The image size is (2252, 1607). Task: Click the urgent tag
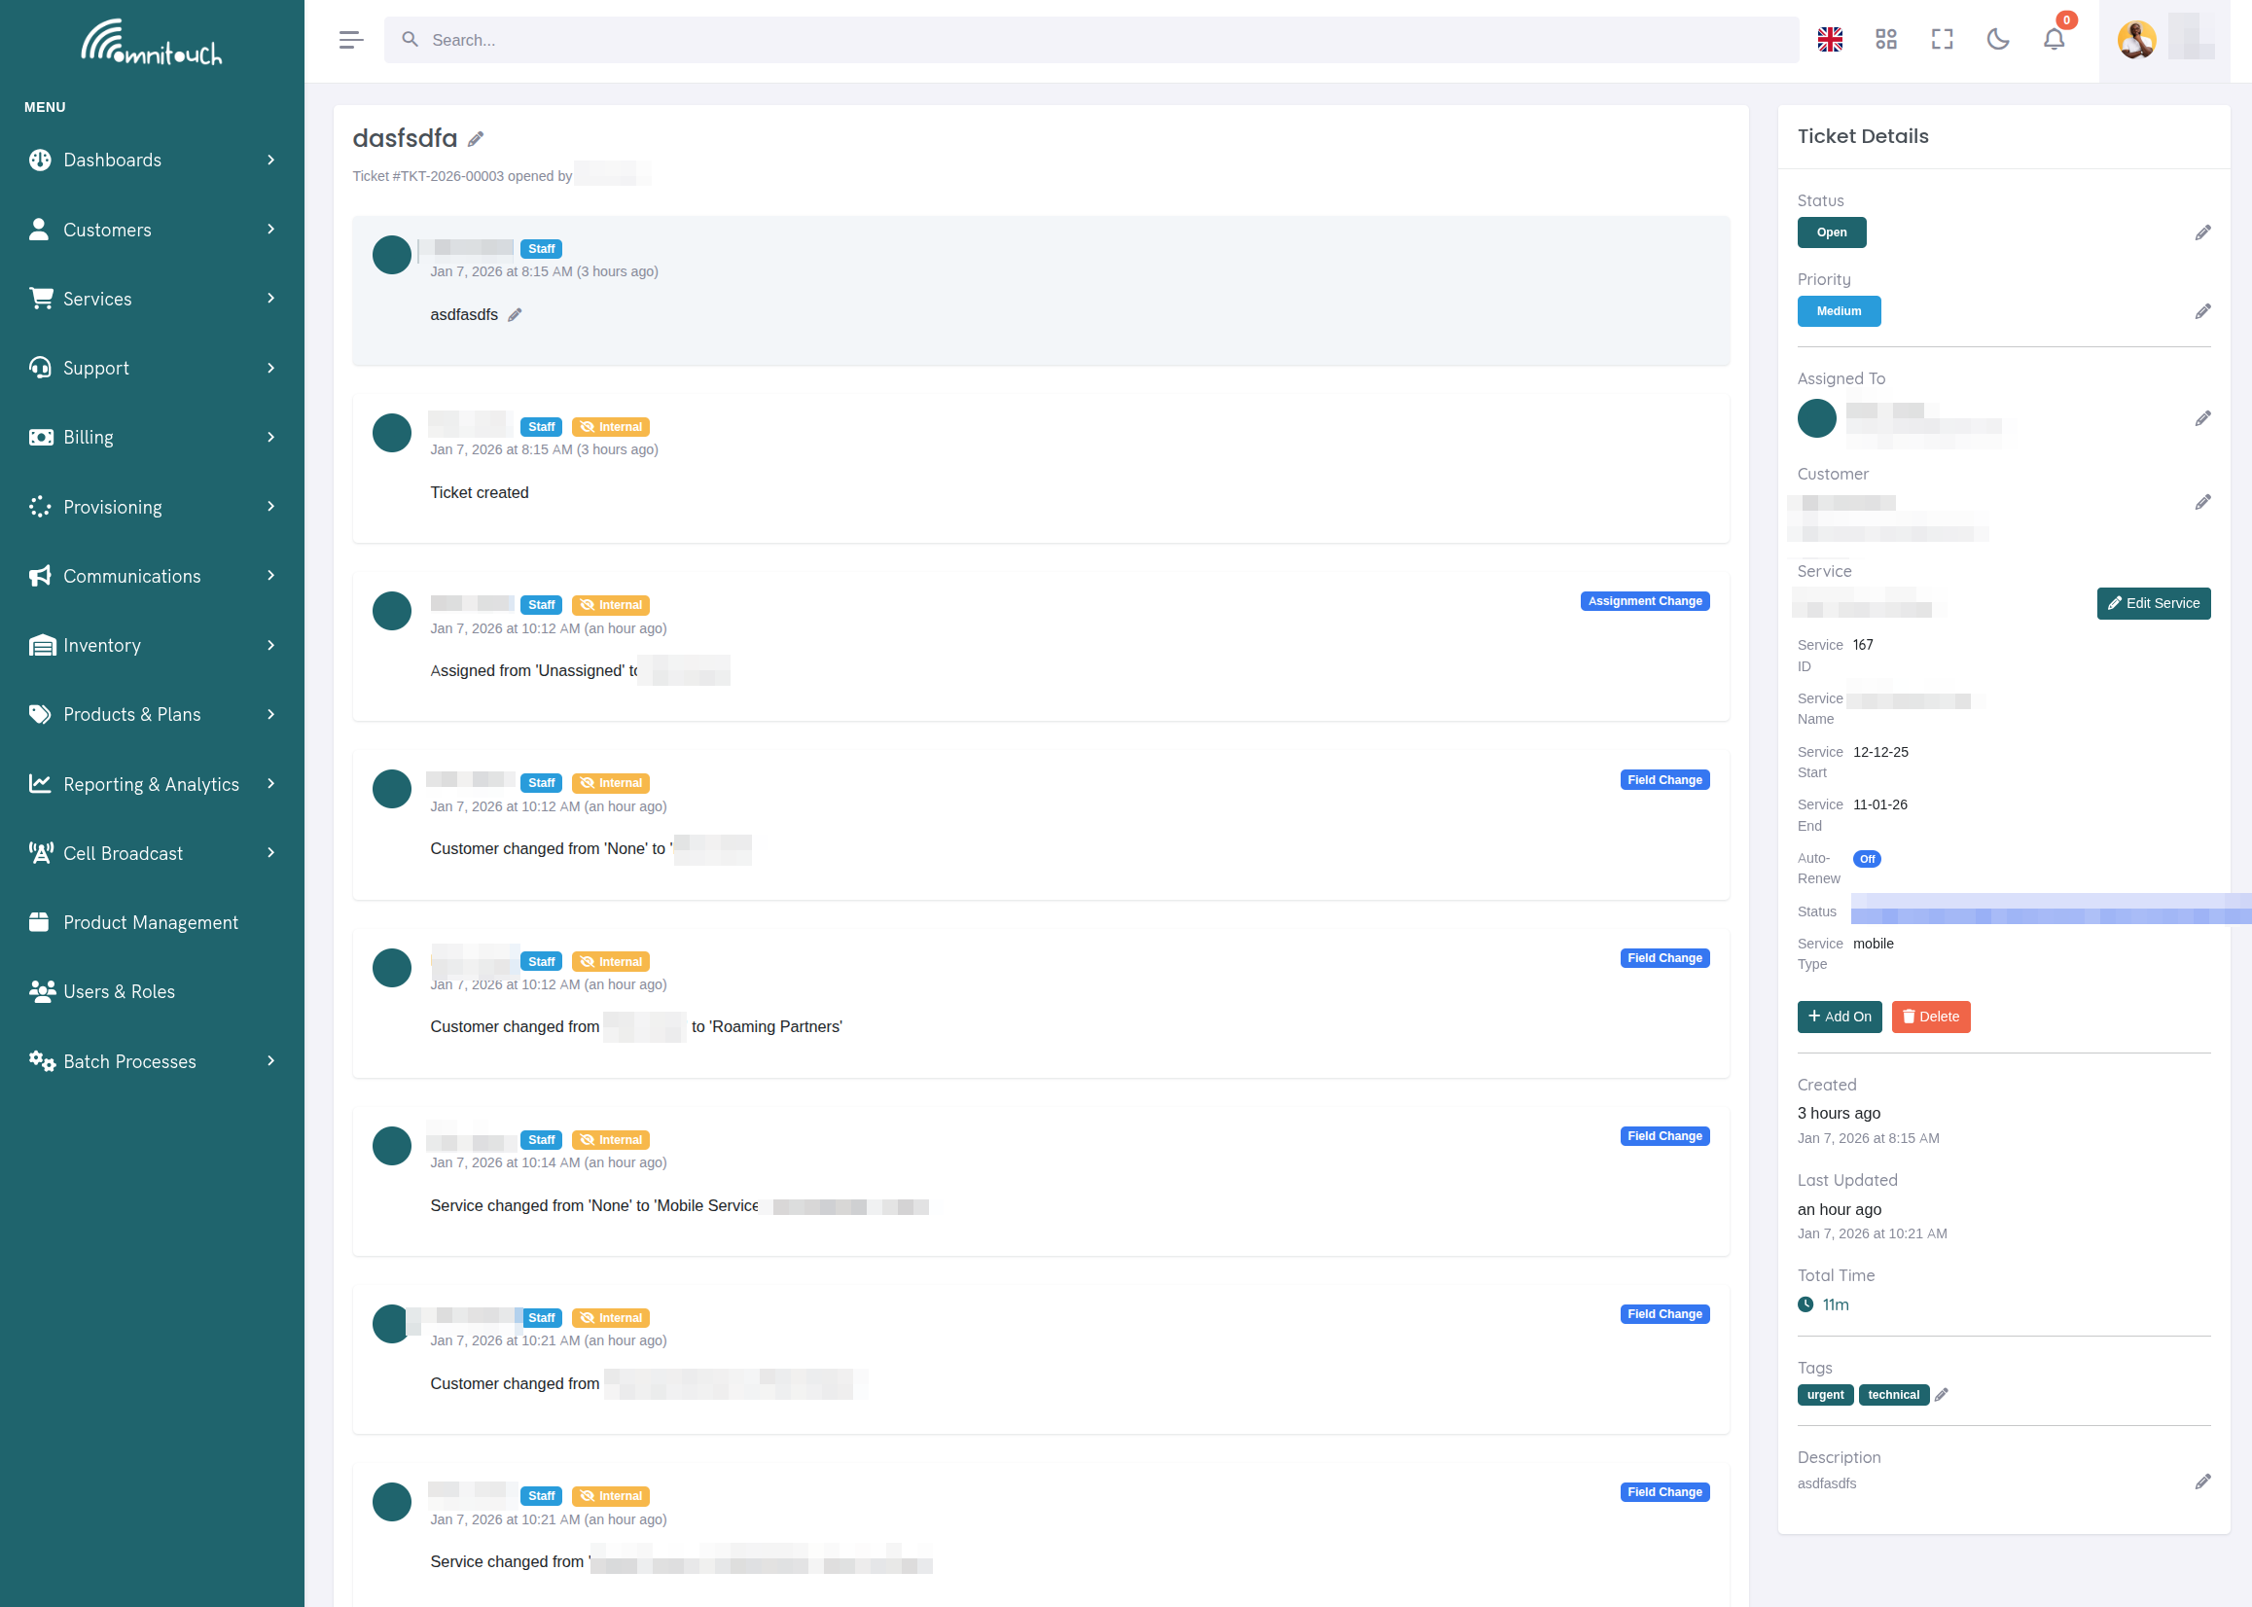(x=1825, y=1394)
